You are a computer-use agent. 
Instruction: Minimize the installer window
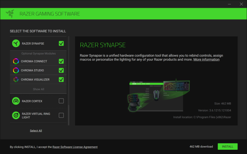(229, 4)
